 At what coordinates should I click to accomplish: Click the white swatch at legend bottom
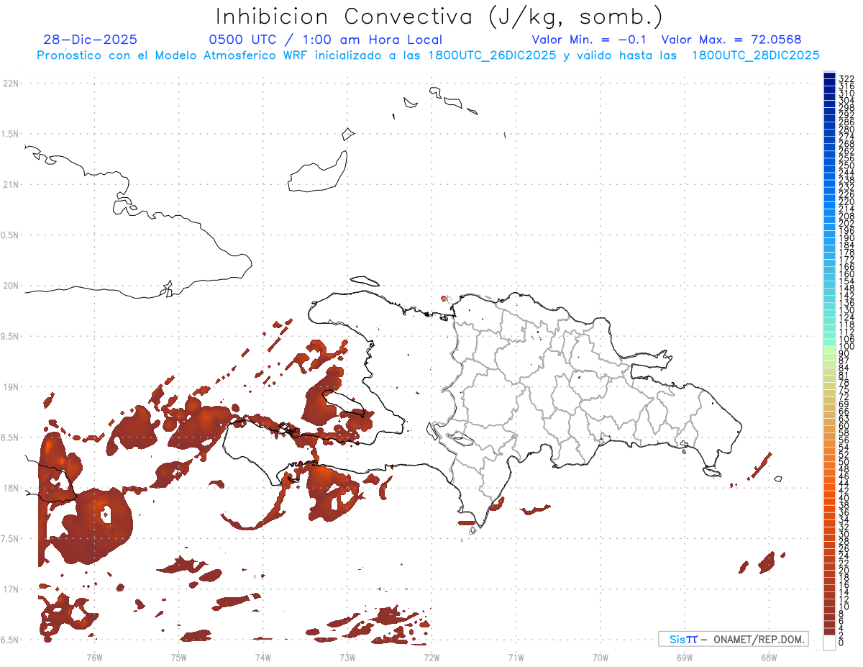coord(829,643)
